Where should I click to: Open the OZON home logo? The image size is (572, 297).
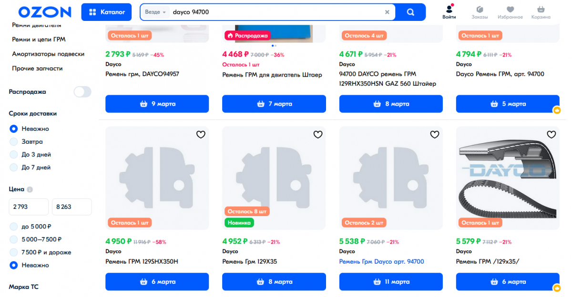click(45, 12)
